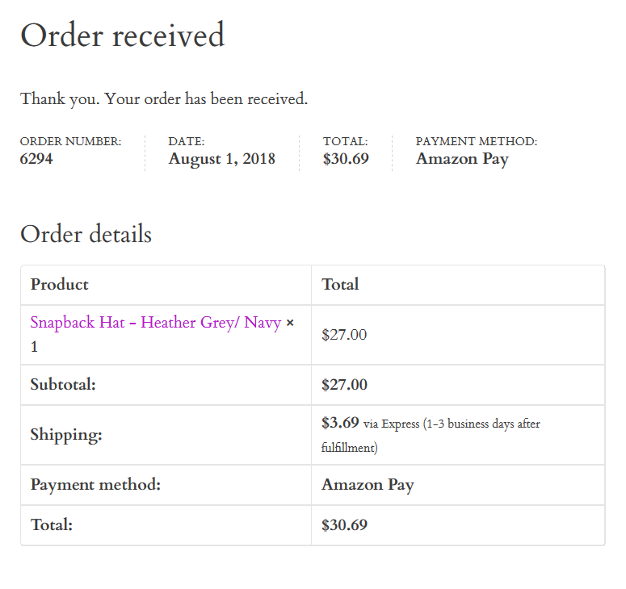Select the order number 6294
626x589 pixels.
(36, 159)
